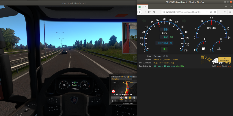Go back with Firefox's back arrow

point(140,12)
